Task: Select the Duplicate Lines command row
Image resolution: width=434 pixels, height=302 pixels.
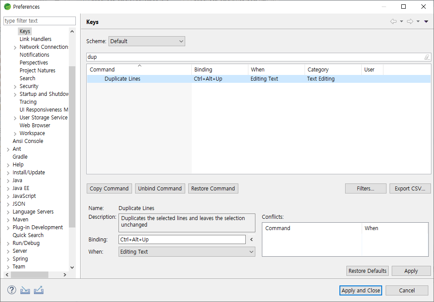Action: coord(259,79)
